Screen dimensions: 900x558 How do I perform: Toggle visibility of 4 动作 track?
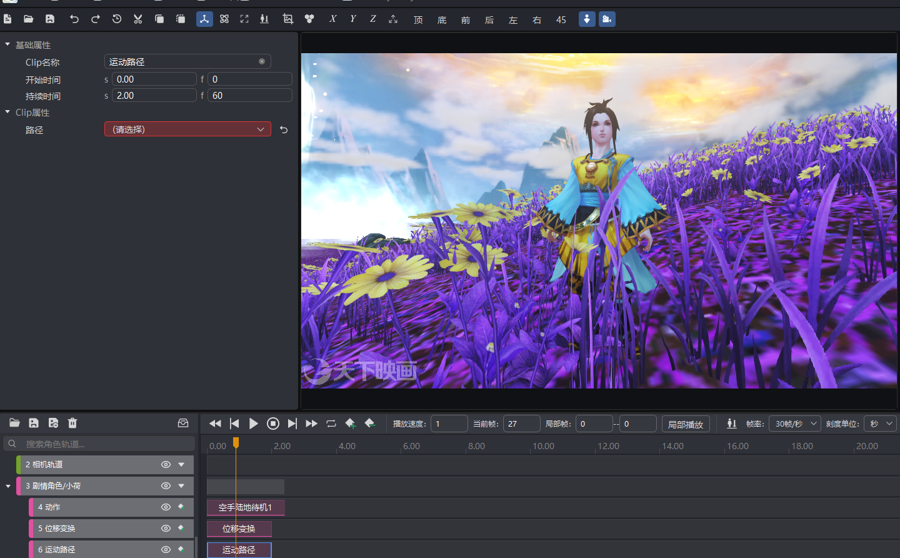(x=166, y=507)
